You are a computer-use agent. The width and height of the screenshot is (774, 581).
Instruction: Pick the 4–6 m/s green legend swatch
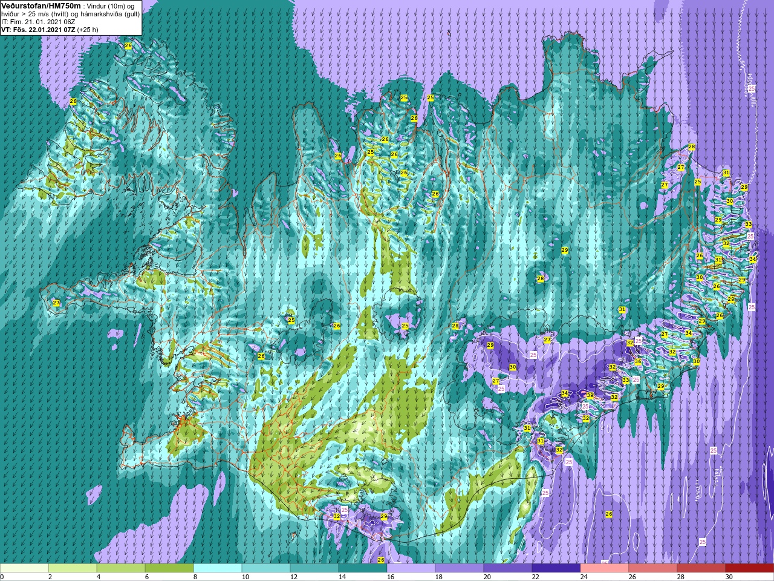[121, 569]
